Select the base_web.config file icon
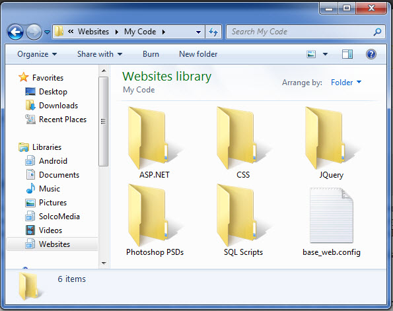The width and height of the screenshot is (393, 311). [x=332, y=215]
